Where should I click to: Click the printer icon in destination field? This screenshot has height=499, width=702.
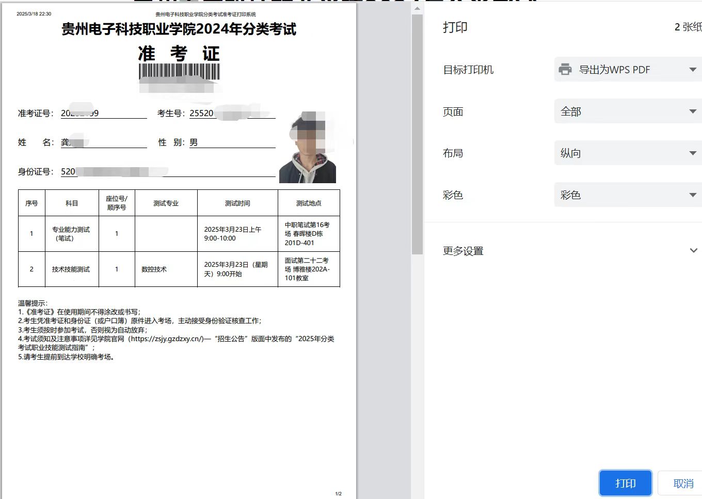click(x=565, y=69)
